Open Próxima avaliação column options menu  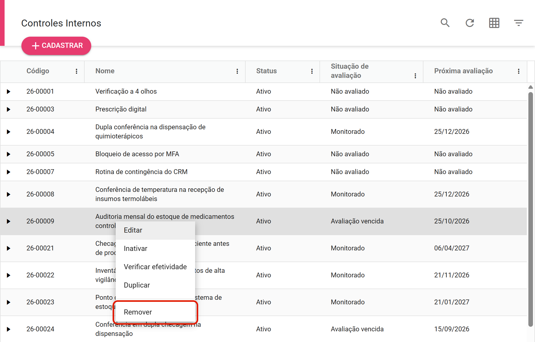pos(519,71)
